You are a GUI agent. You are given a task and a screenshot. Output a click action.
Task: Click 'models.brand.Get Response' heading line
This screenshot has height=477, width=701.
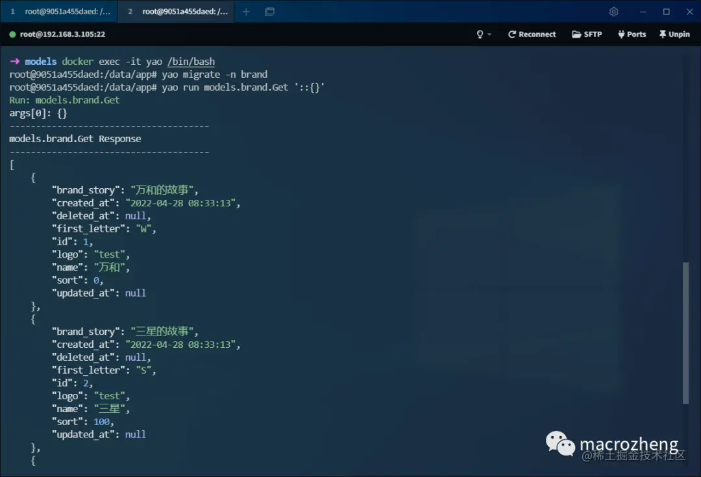click(75, 139)
